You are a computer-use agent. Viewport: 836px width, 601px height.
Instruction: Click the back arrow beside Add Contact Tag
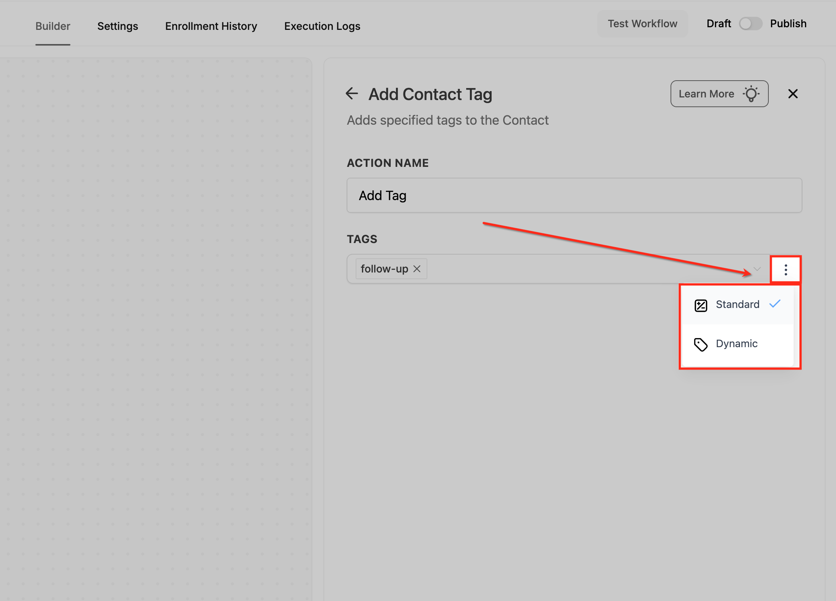[x=352, y=93]
